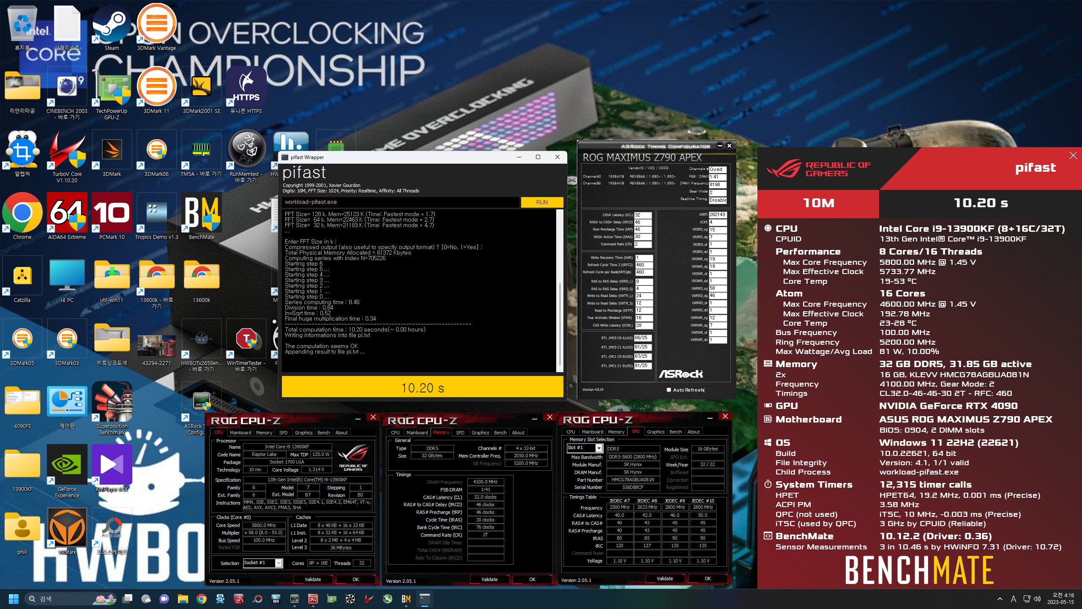Select Bench tab in left CPU-Z window
This screenshot has height=609, width=1082.
[x=323, y=433]
